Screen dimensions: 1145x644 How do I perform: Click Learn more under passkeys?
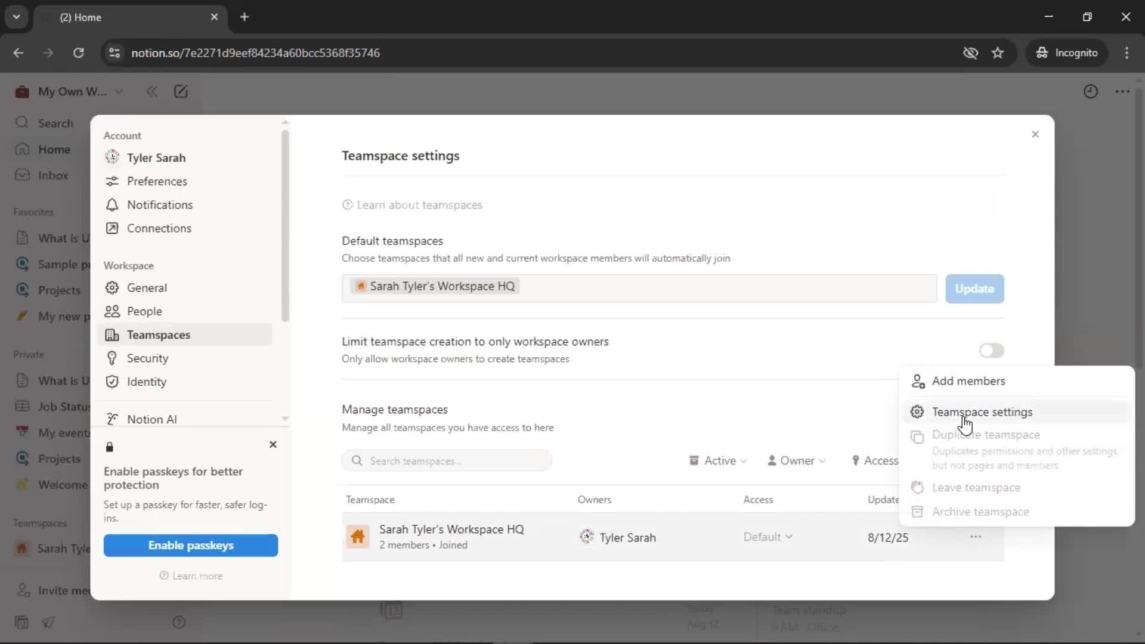(191, 576)
